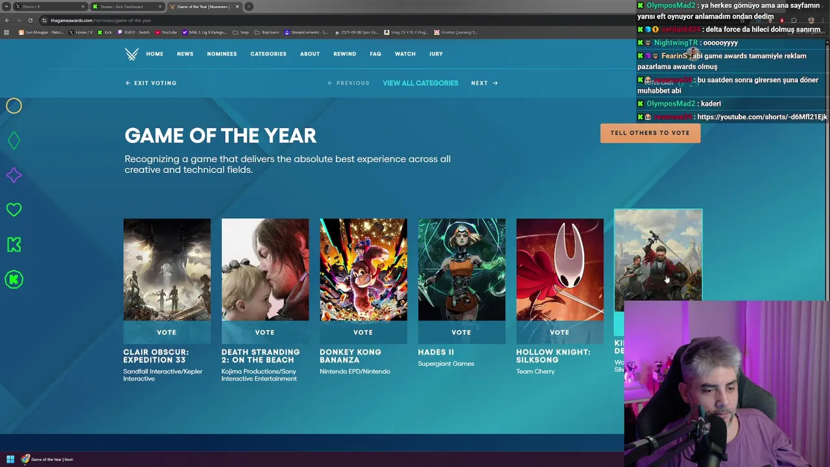Open CATEGORIES in site navigation
This screenshot has width=830, height=467.
pos(268,54)
